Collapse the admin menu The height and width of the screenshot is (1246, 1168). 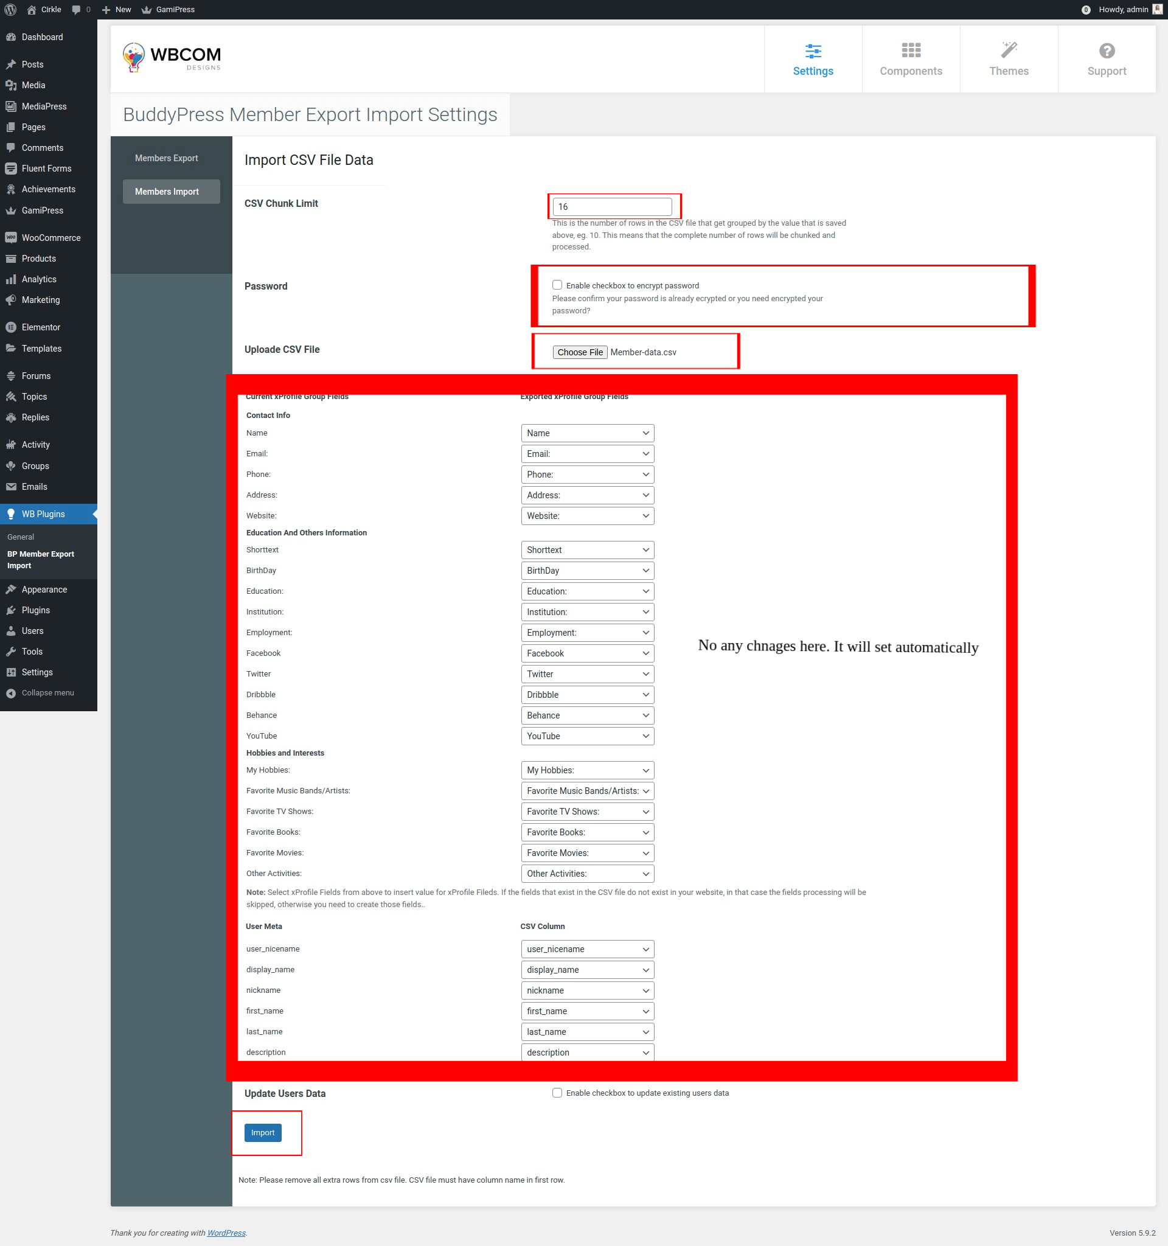40,692
